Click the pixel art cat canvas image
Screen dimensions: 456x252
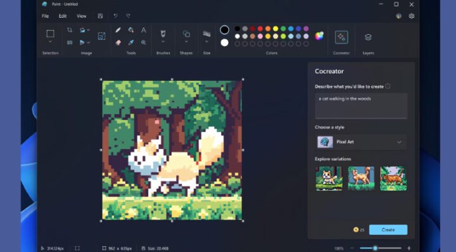coord(172,150)
